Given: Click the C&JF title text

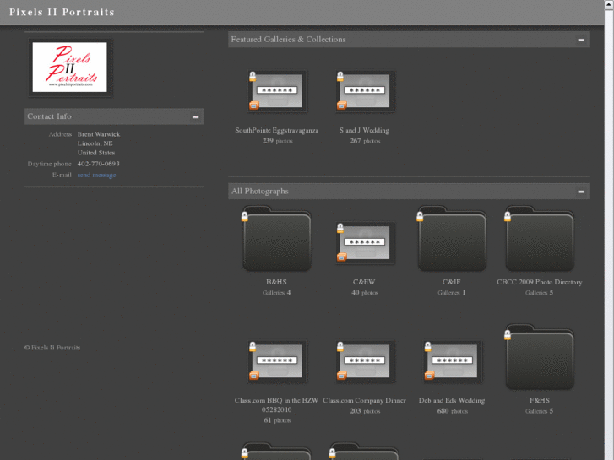Looking at the screenshot, I should (452, 282).
